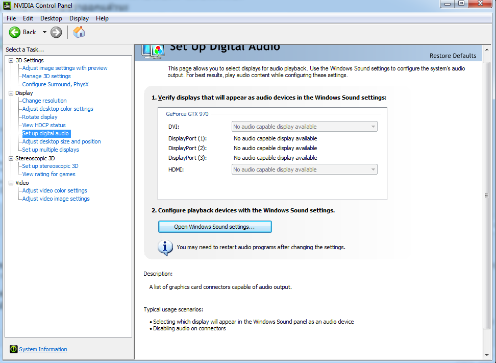Click the NVIDIA Control Panel title icon

pyautogui.click(x=7, y=6)
